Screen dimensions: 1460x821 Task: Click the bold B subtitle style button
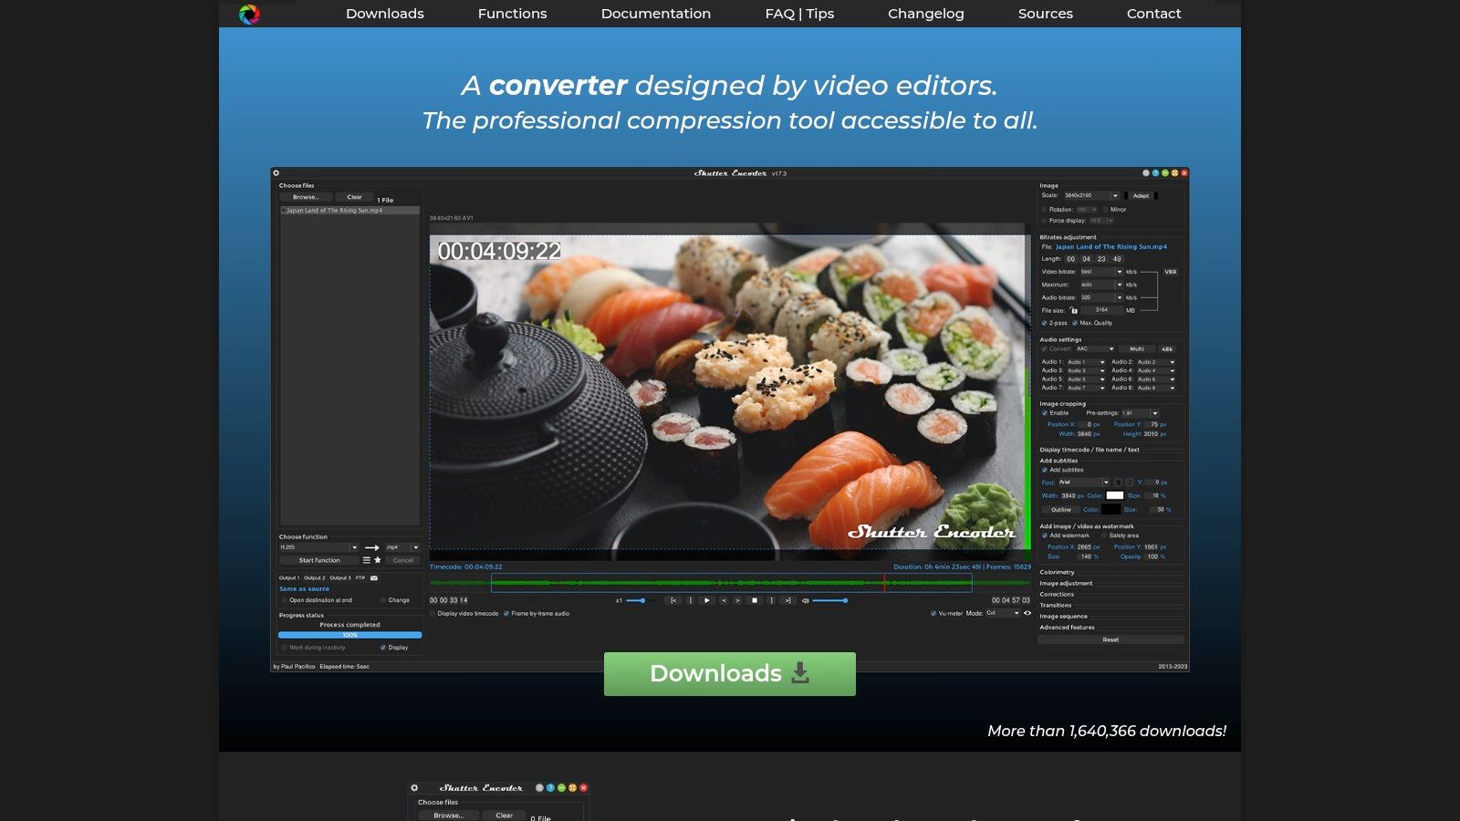pos(1118,482)
